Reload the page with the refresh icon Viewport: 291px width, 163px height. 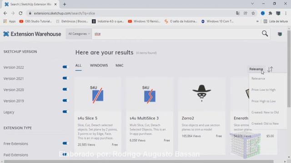pyautogui.click(x=20, y=13)
